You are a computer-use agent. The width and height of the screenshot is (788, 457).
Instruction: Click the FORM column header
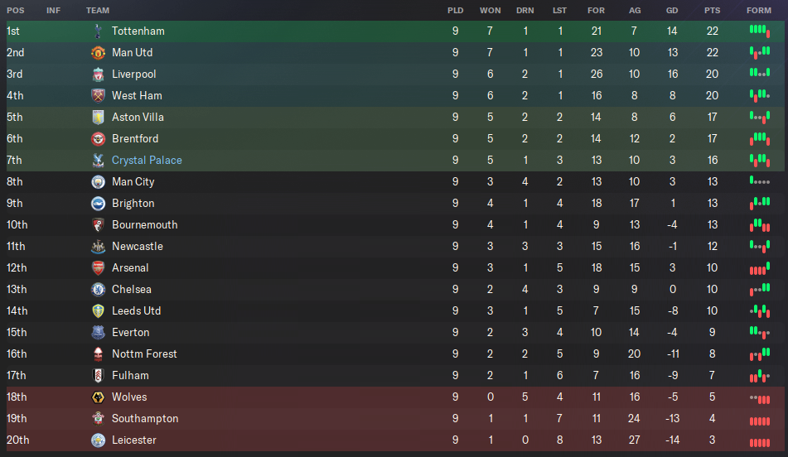pos(759,11)
